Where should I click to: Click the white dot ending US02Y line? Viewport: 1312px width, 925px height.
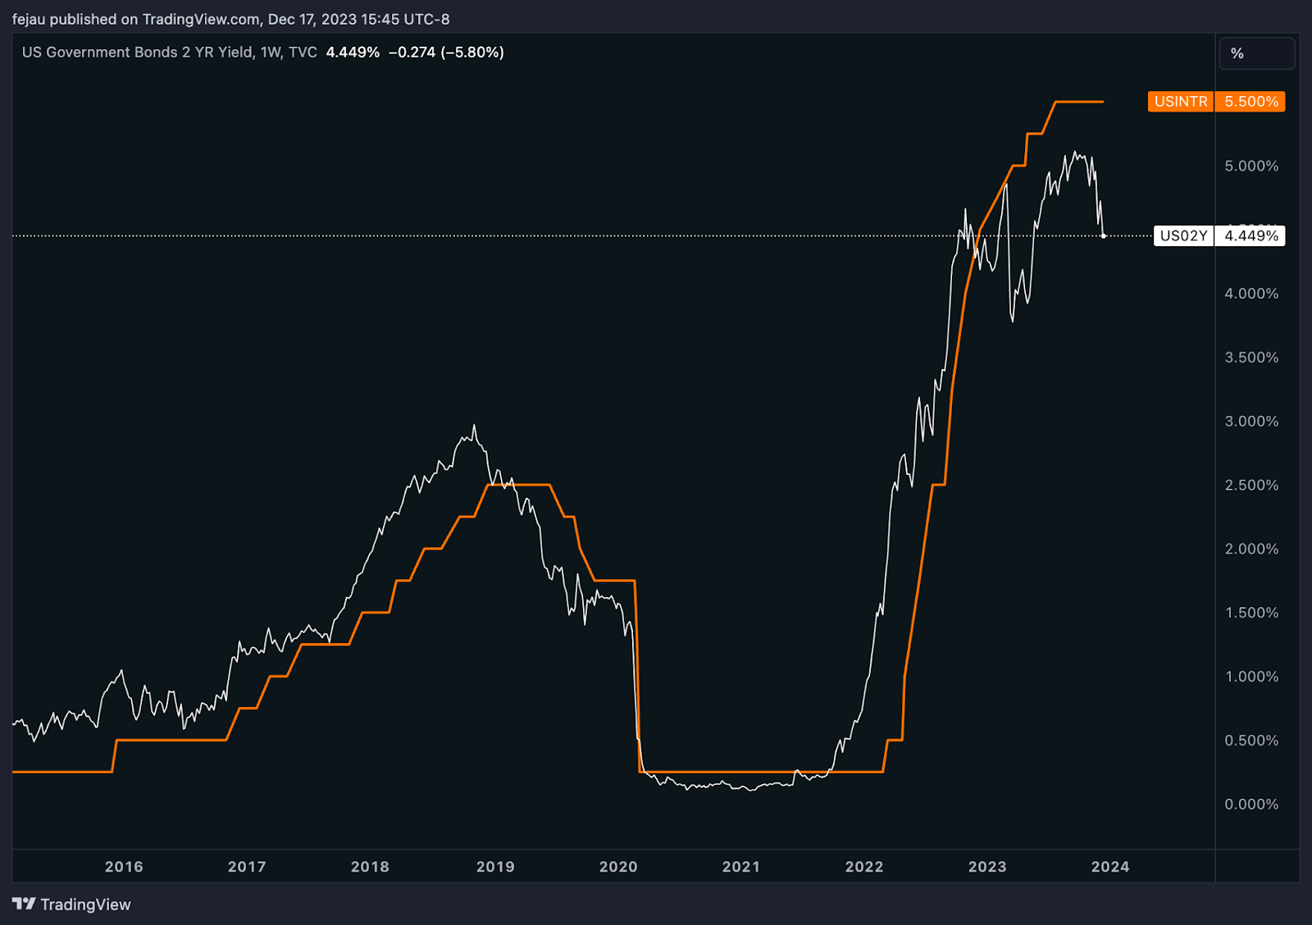[1104, 236]
